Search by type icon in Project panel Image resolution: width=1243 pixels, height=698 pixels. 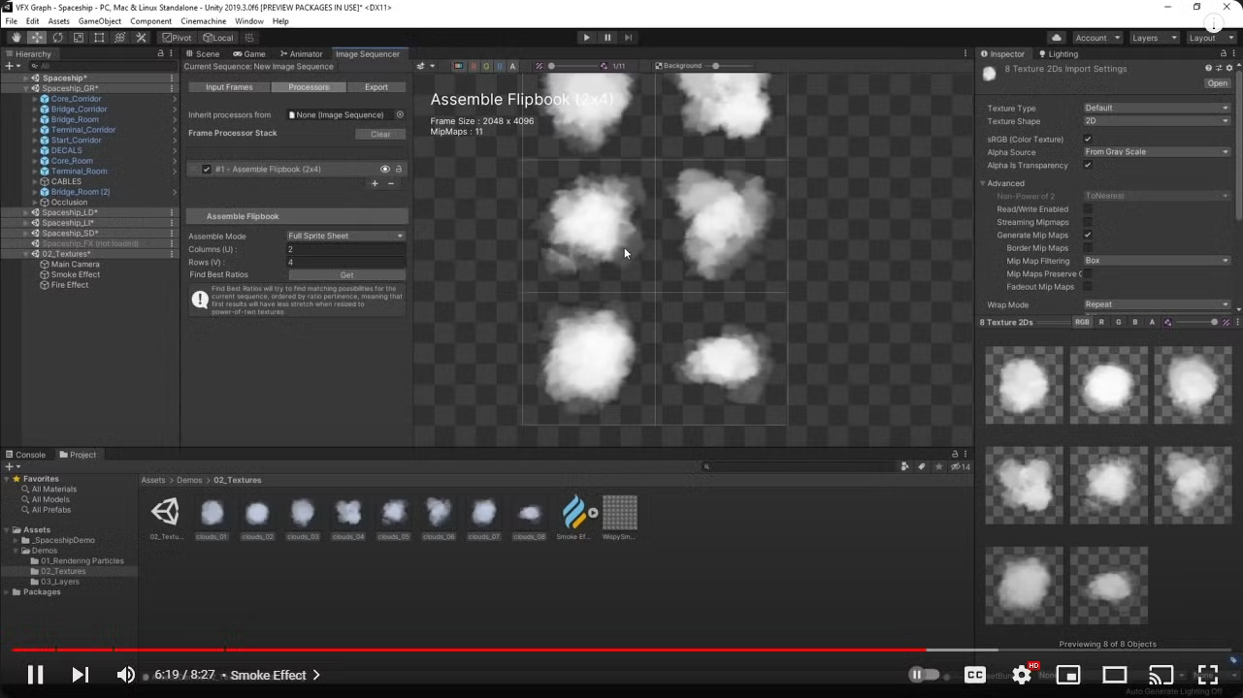905,466
